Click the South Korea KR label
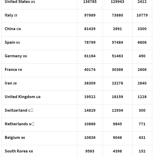The image size is (153, 157). pos(19,151)
